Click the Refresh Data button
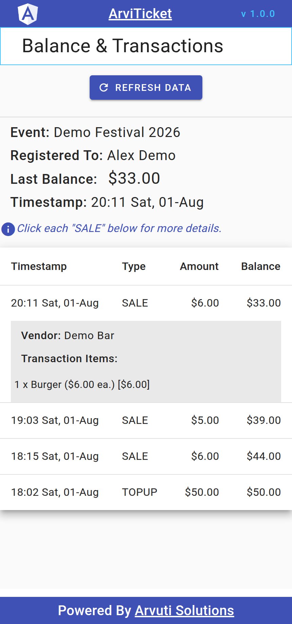 [146, 87]
